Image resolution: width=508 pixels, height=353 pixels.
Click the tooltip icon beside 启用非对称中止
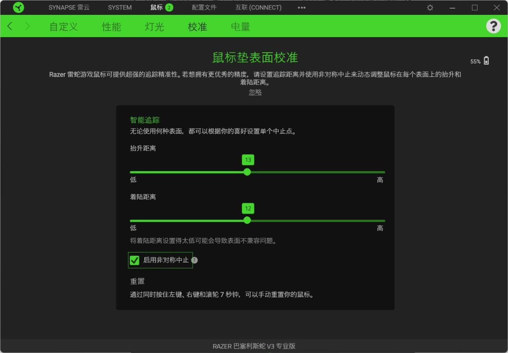pyautogui.click(x=195, y=260)
